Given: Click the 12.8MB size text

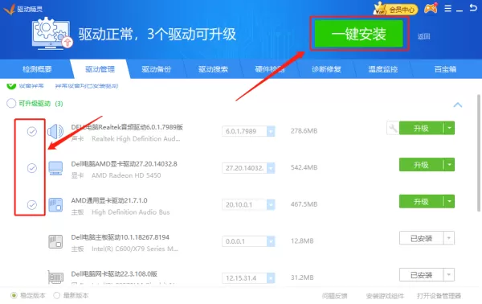Looking at the screenshot, I should pos(302,240).
